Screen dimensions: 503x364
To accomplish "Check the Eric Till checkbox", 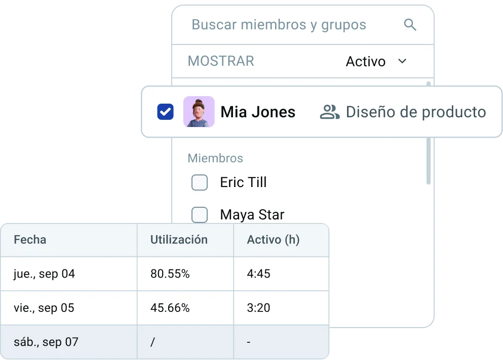I will 200,183.
